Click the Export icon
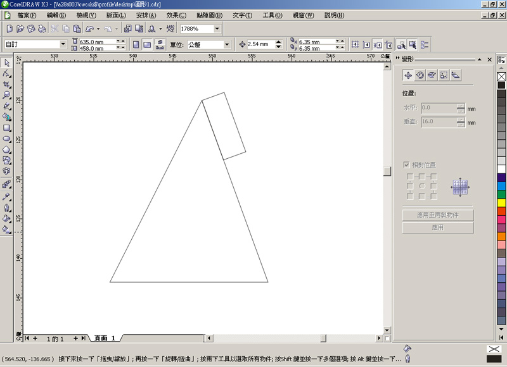 click(139, 28)
